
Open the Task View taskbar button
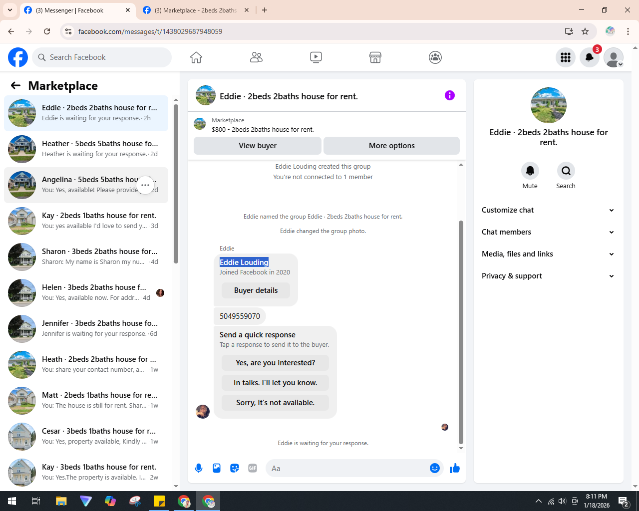coord(36,501)
